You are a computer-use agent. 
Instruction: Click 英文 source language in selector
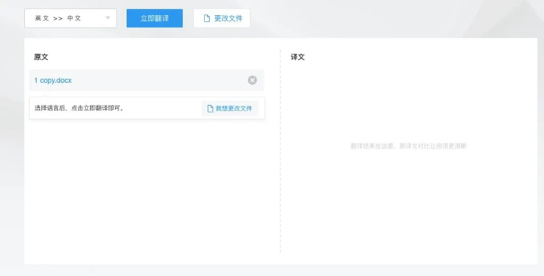tap(42, 19)
